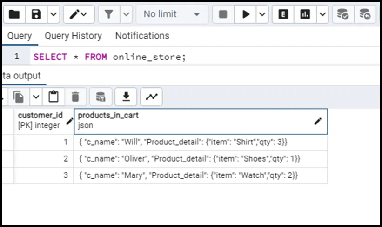Expand the Execute options dropdown arrow
The image size is (382, 227).
tap(262, 14)
